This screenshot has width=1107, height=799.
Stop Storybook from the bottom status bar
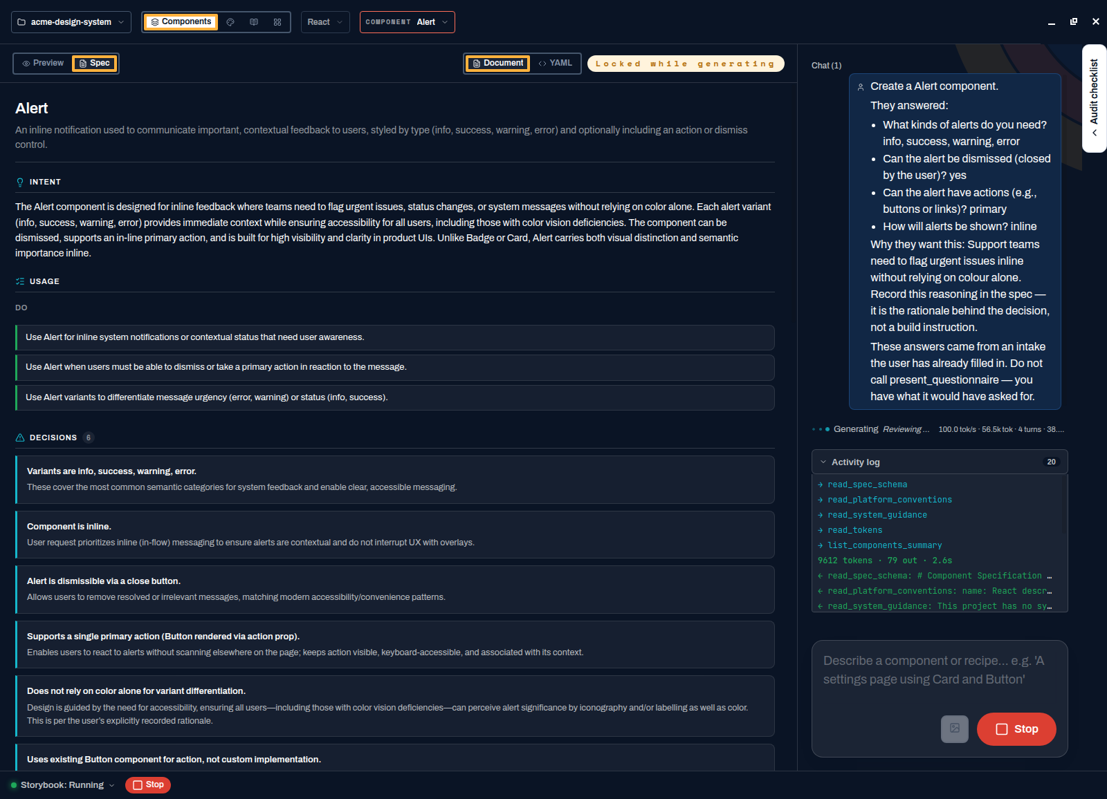pyautogui.click(x=148, y=785)
